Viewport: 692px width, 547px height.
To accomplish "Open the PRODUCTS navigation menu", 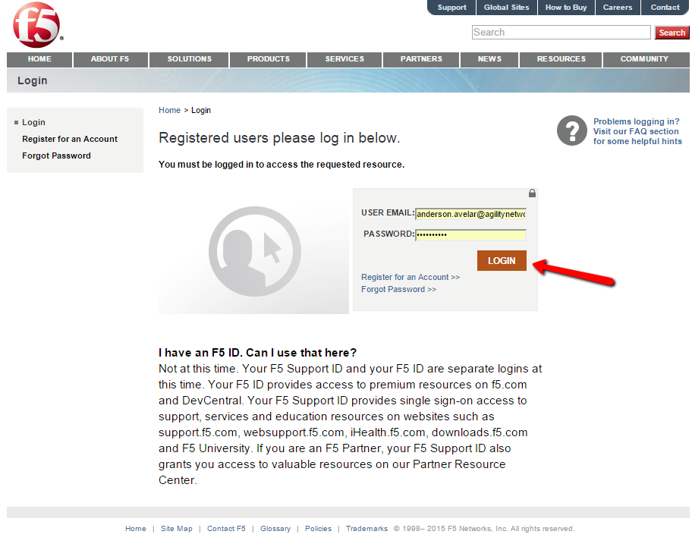I will [x=269, y=59].
